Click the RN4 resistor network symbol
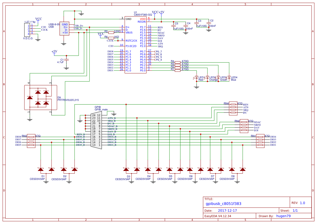317x224 pixels. tap(233, 108)
